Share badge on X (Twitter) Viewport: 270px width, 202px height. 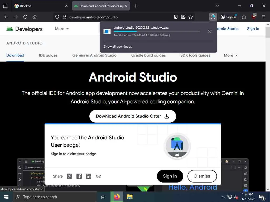[x=70, y=176]
